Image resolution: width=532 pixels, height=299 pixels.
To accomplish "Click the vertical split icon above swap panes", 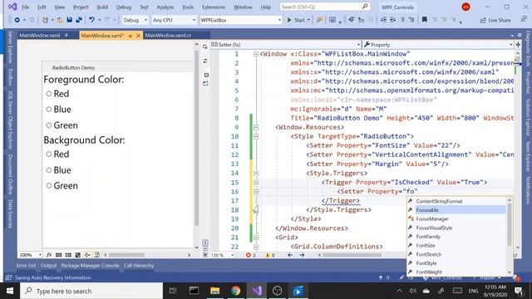I will [x=205, y=47].
